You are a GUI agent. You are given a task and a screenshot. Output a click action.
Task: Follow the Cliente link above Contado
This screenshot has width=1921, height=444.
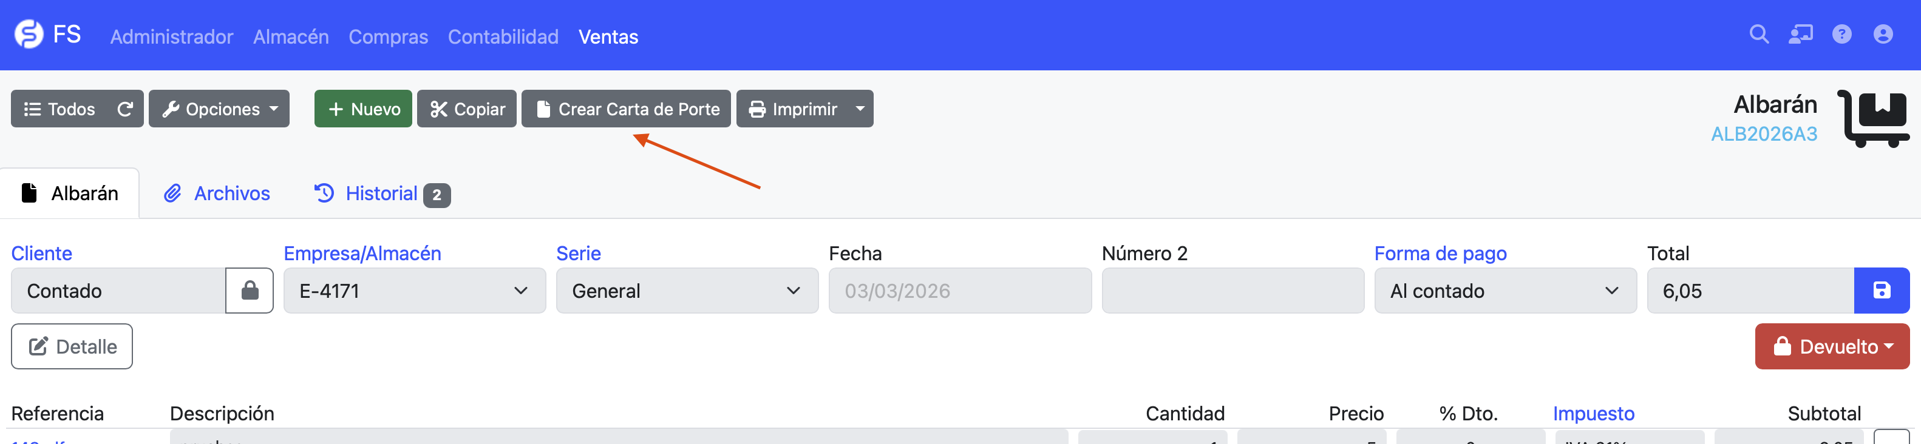(x=42, y=254)
